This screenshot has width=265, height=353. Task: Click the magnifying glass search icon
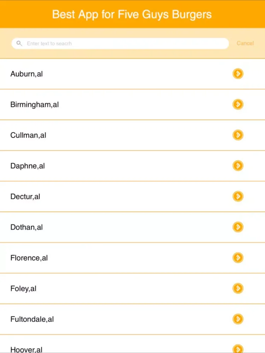pyautogui.click(x=19, y=43)
